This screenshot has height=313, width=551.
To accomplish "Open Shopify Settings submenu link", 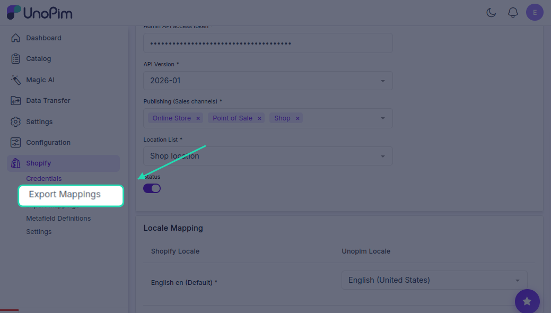I will [39, 232].
